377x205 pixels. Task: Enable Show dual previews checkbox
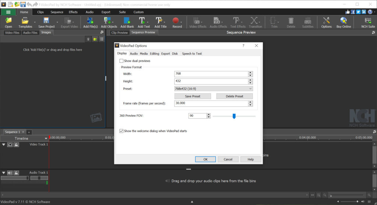(x=121, y=61)
